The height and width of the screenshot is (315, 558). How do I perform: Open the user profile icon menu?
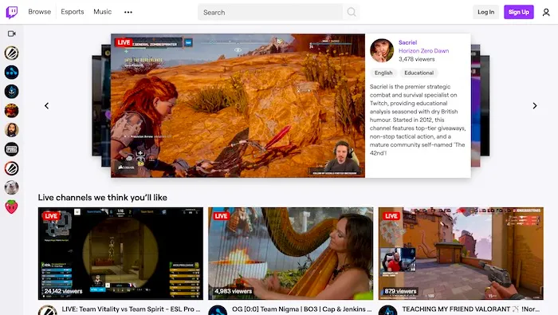point(546,13)
